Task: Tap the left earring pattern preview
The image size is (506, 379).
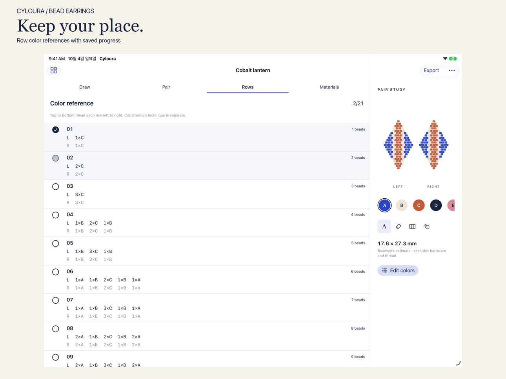Action: click(x=398, y=145)
